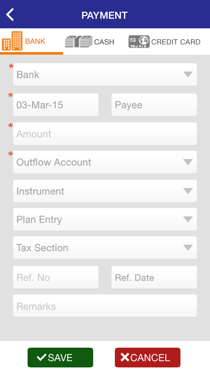The image size is (210, 374).
Task: Tap the back arrow in the header
Action: [10, 14]
